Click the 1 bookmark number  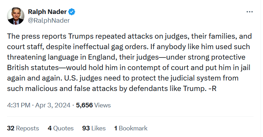[116, 128]
